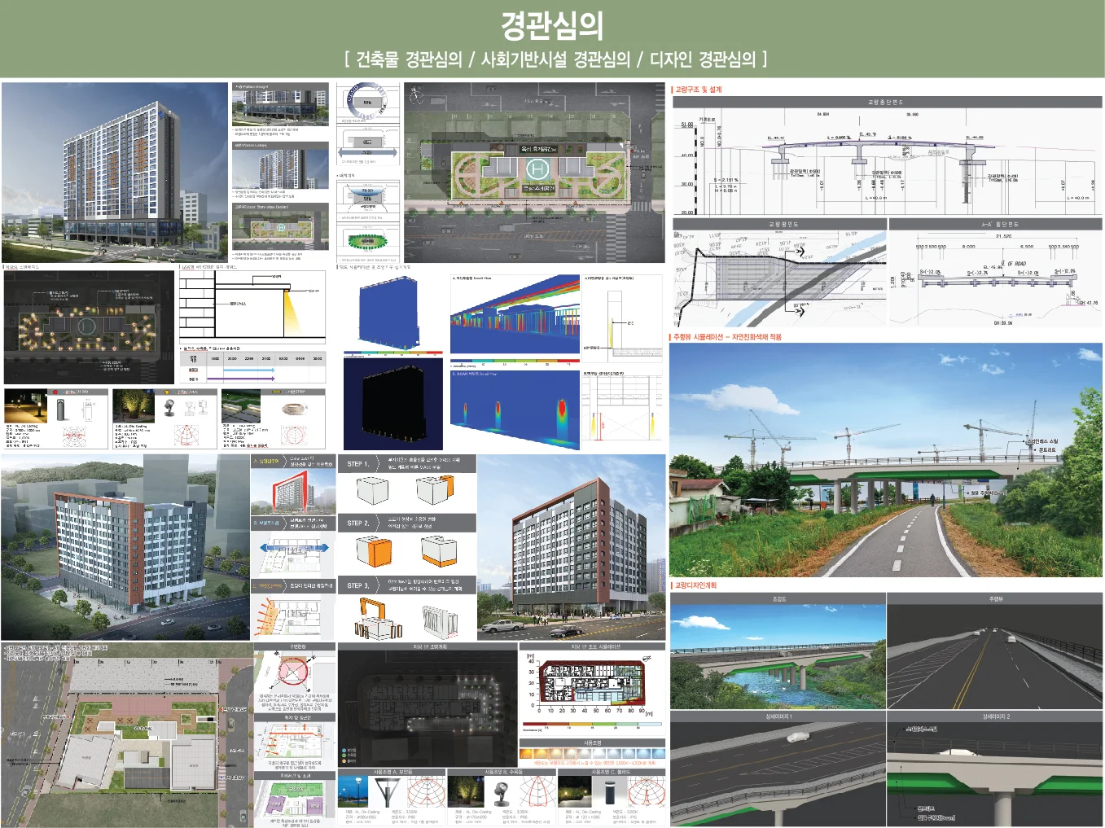Click the dark bollard fixture image under 볼라드
This screenshot has height=828, width=1105.
pyautogui.click(x=610, y=792)
